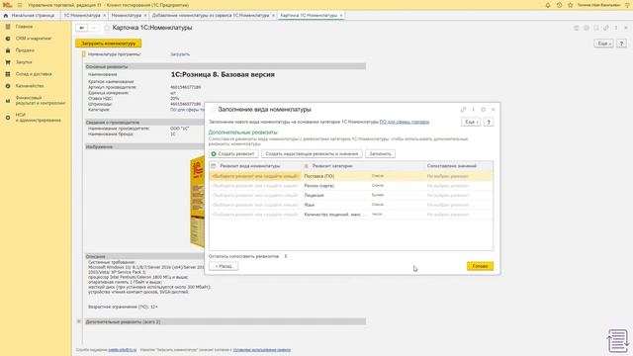Click the link icon in card toolbar
Viewport: 633px width, 356px height.
click(606, 28)
